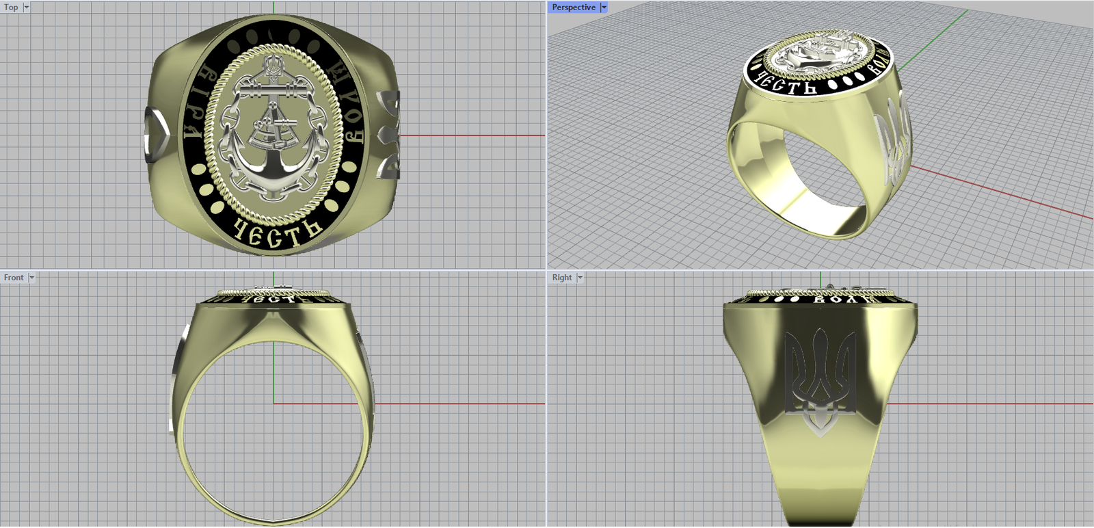1094x528 pixels.
Task: Open the Front viewport dropdown arrow
Action: click(x=31, y=277)
